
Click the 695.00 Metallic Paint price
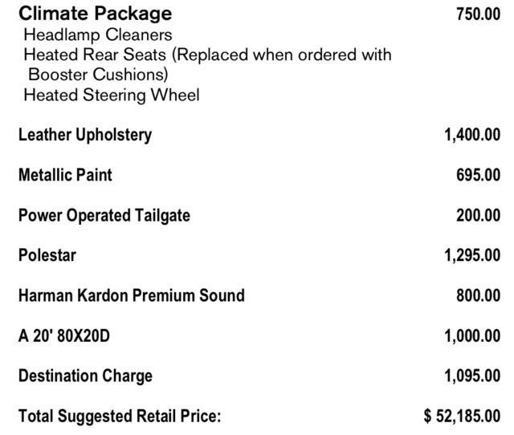[478, 175]
